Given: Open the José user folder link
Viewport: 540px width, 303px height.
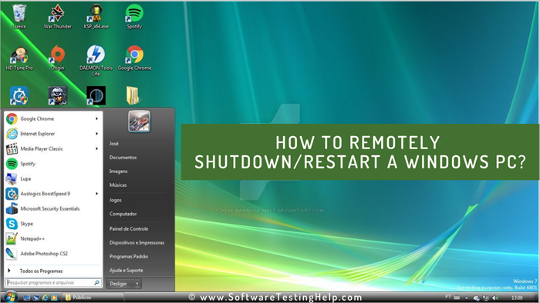Looking at the screenshot, I should pyautogui.click(x=114, y=144).
